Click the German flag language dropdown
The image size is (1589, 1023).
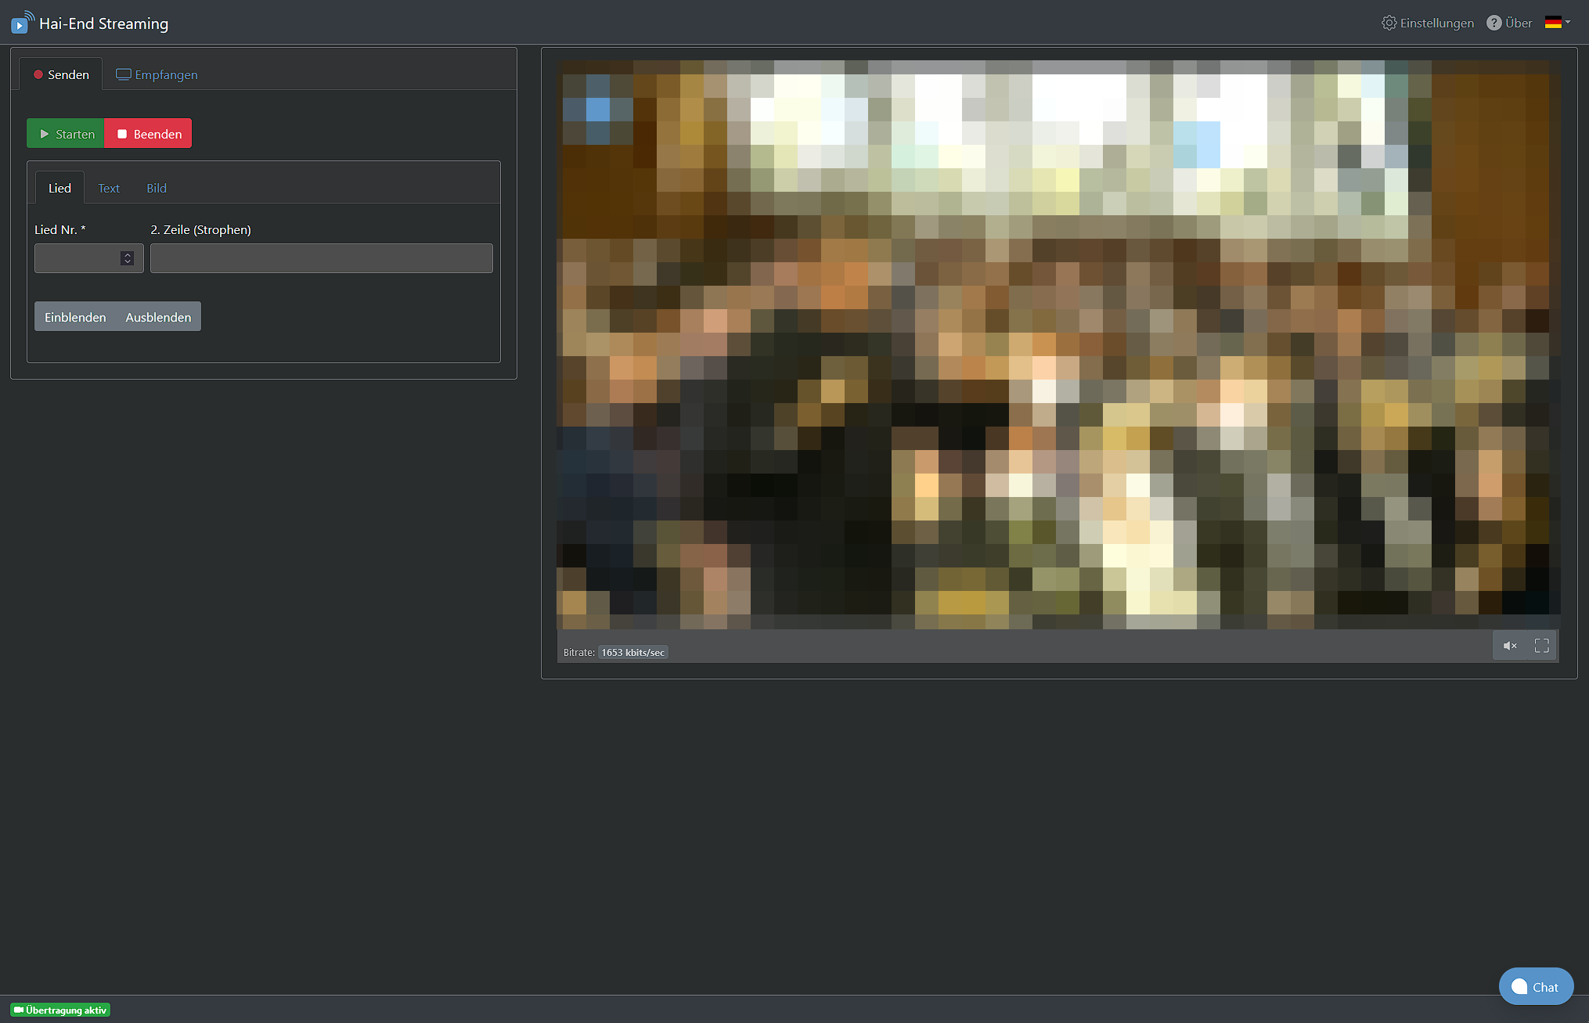(x=1558, y=21)
